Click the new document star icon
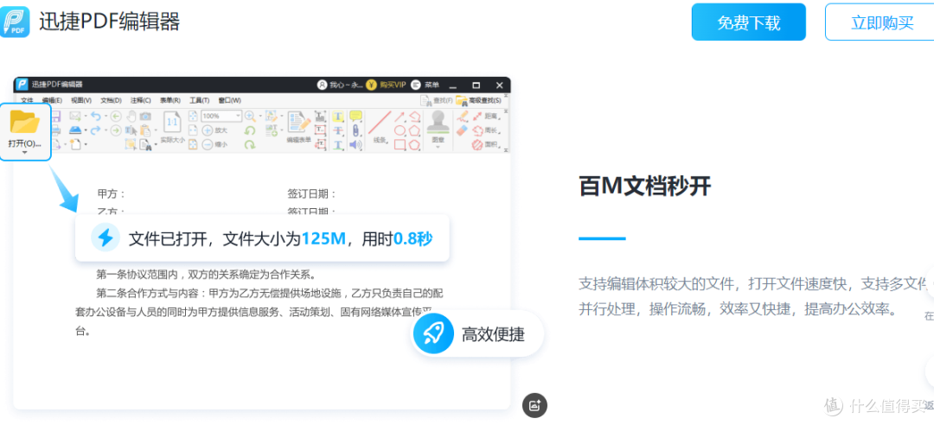 pos(75,144)
